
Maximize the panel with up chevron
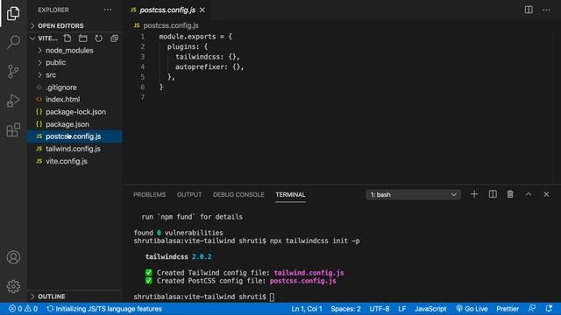(x=529, y=194)
